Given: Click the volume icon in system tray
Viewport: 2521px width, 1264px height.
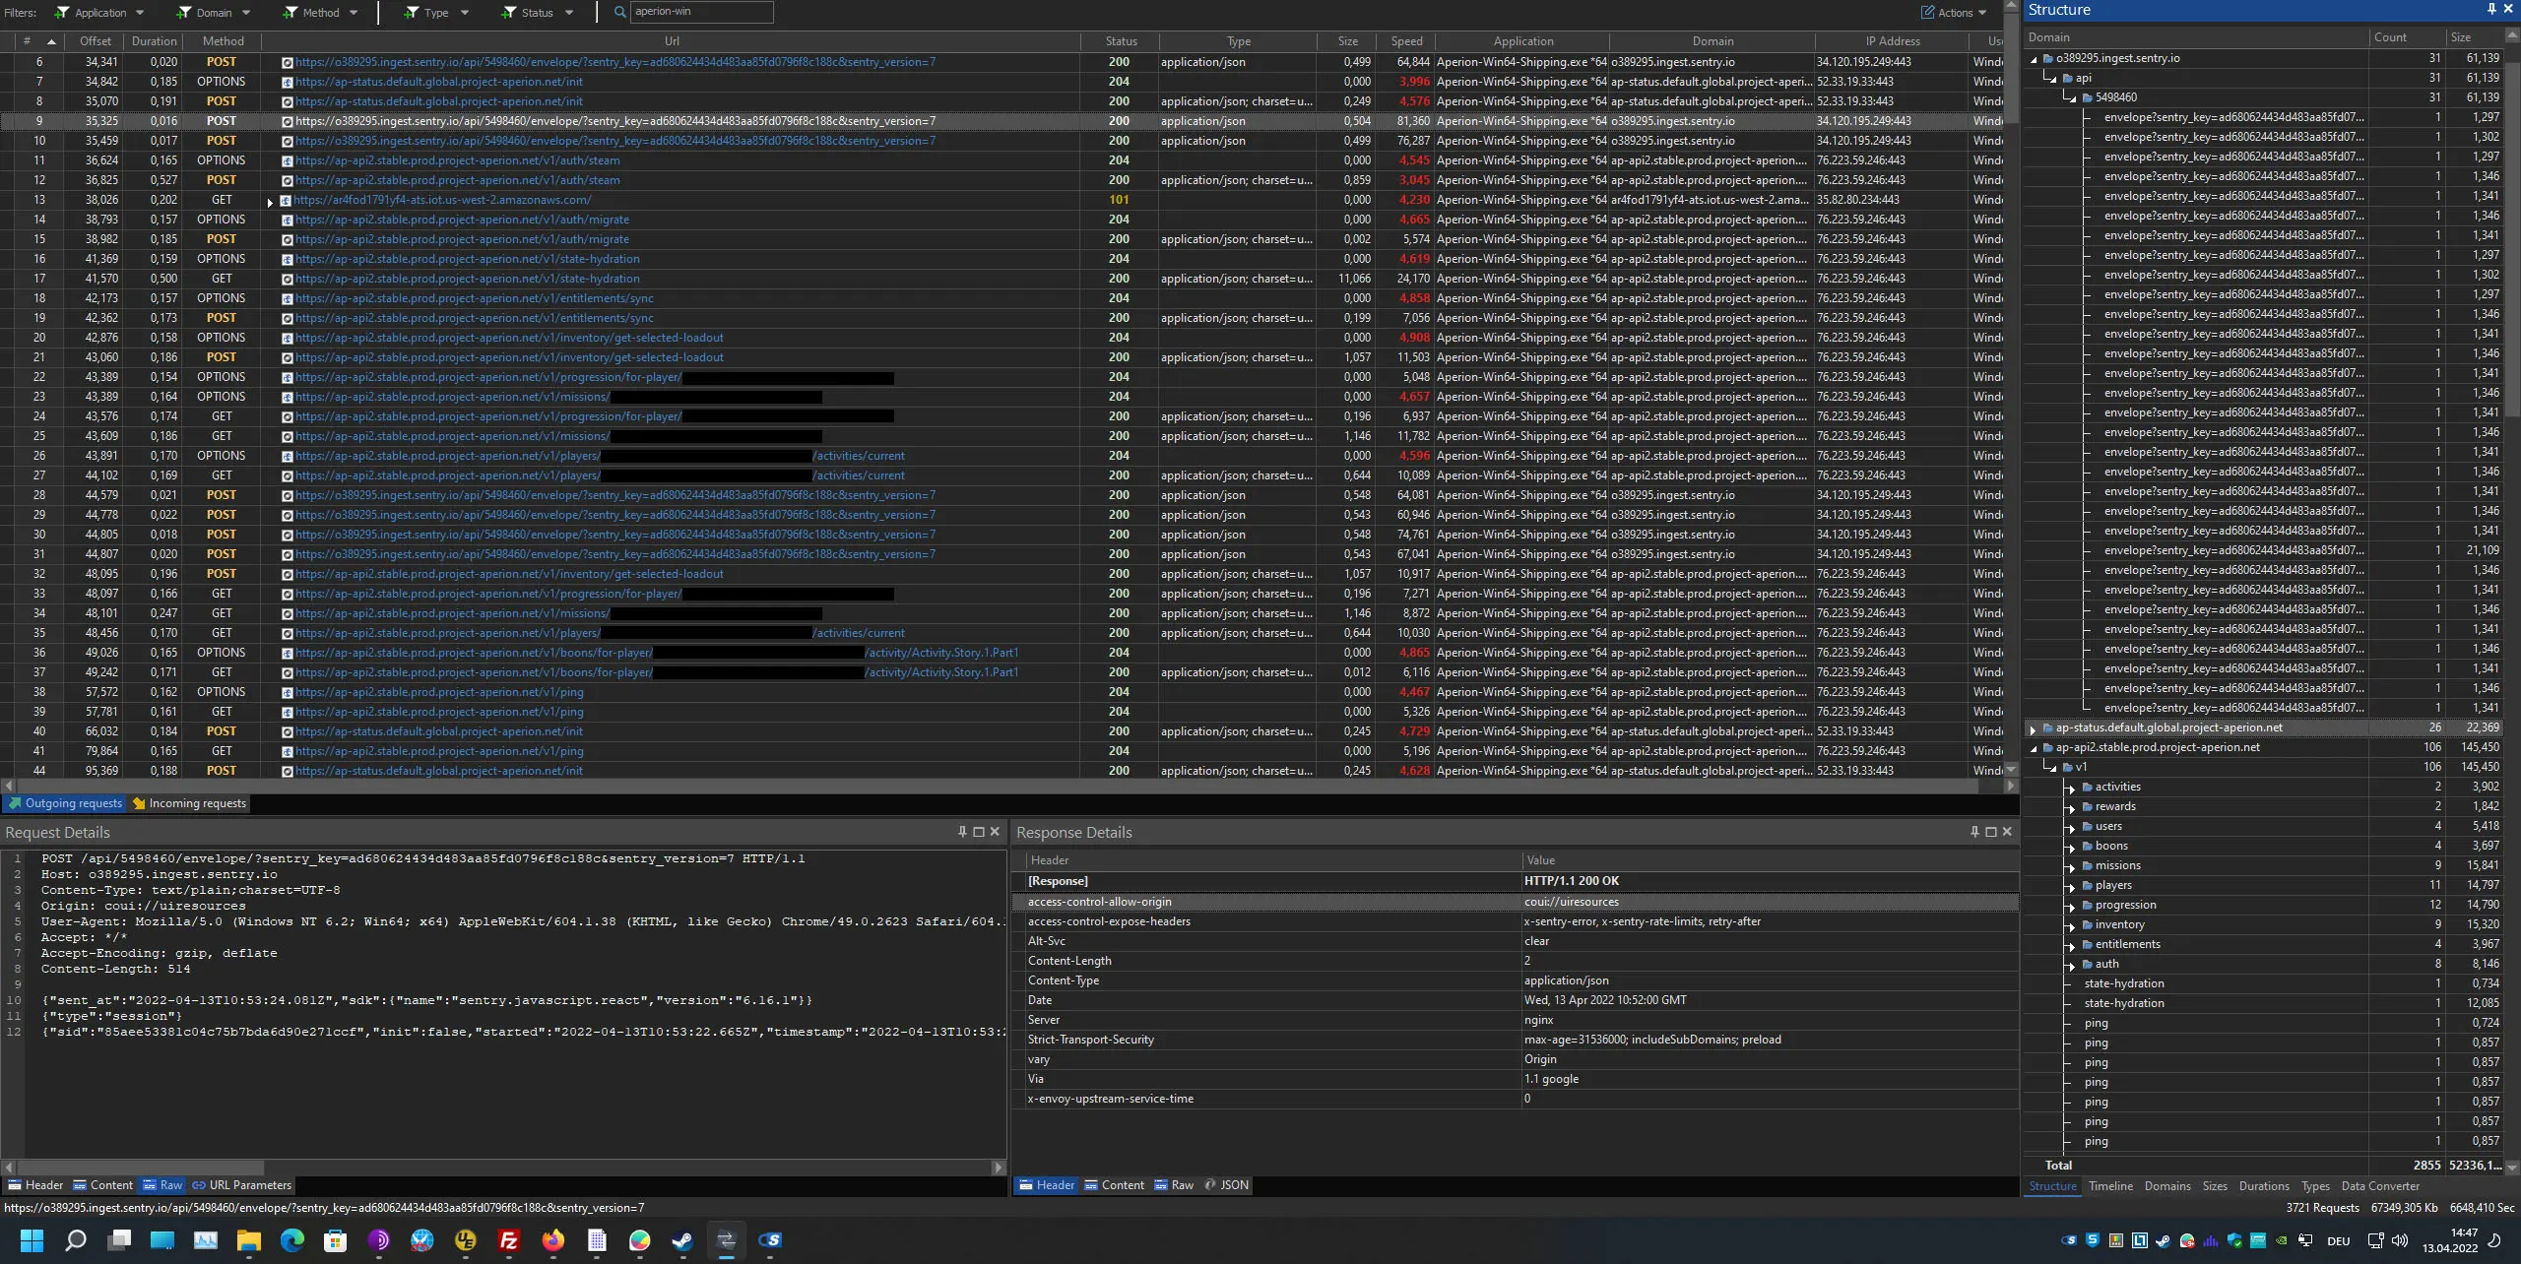Looking at the screenshot, I should [2399, 1240].
